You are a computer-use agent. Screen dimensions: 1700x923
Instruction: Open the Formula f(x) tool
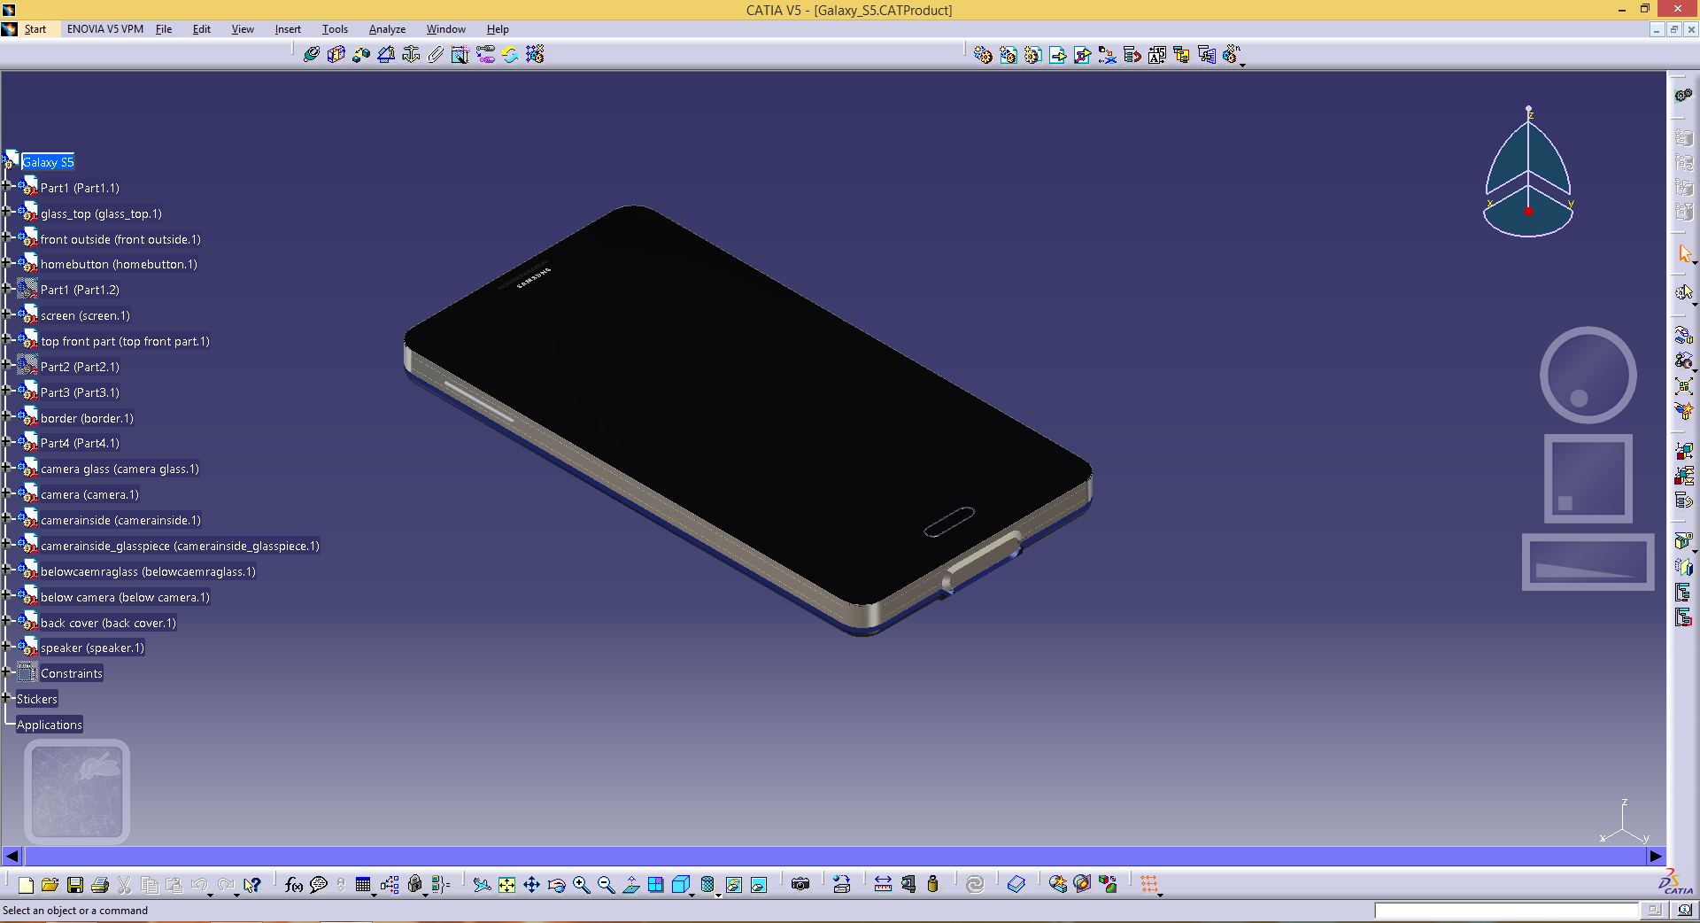[x=294, y=884]
